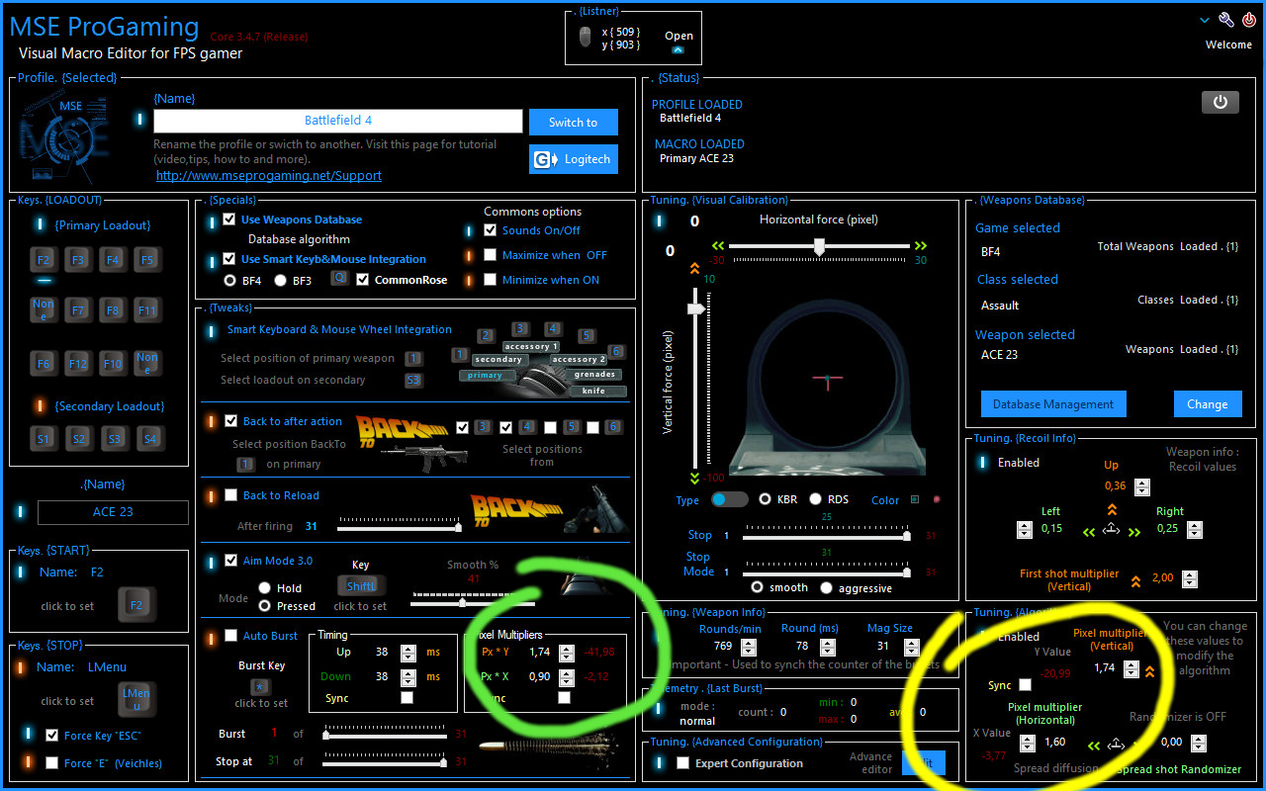
Task: Click the F3 key in Primary Loadout
Action: pyautogui.click(x=78, y=260)
